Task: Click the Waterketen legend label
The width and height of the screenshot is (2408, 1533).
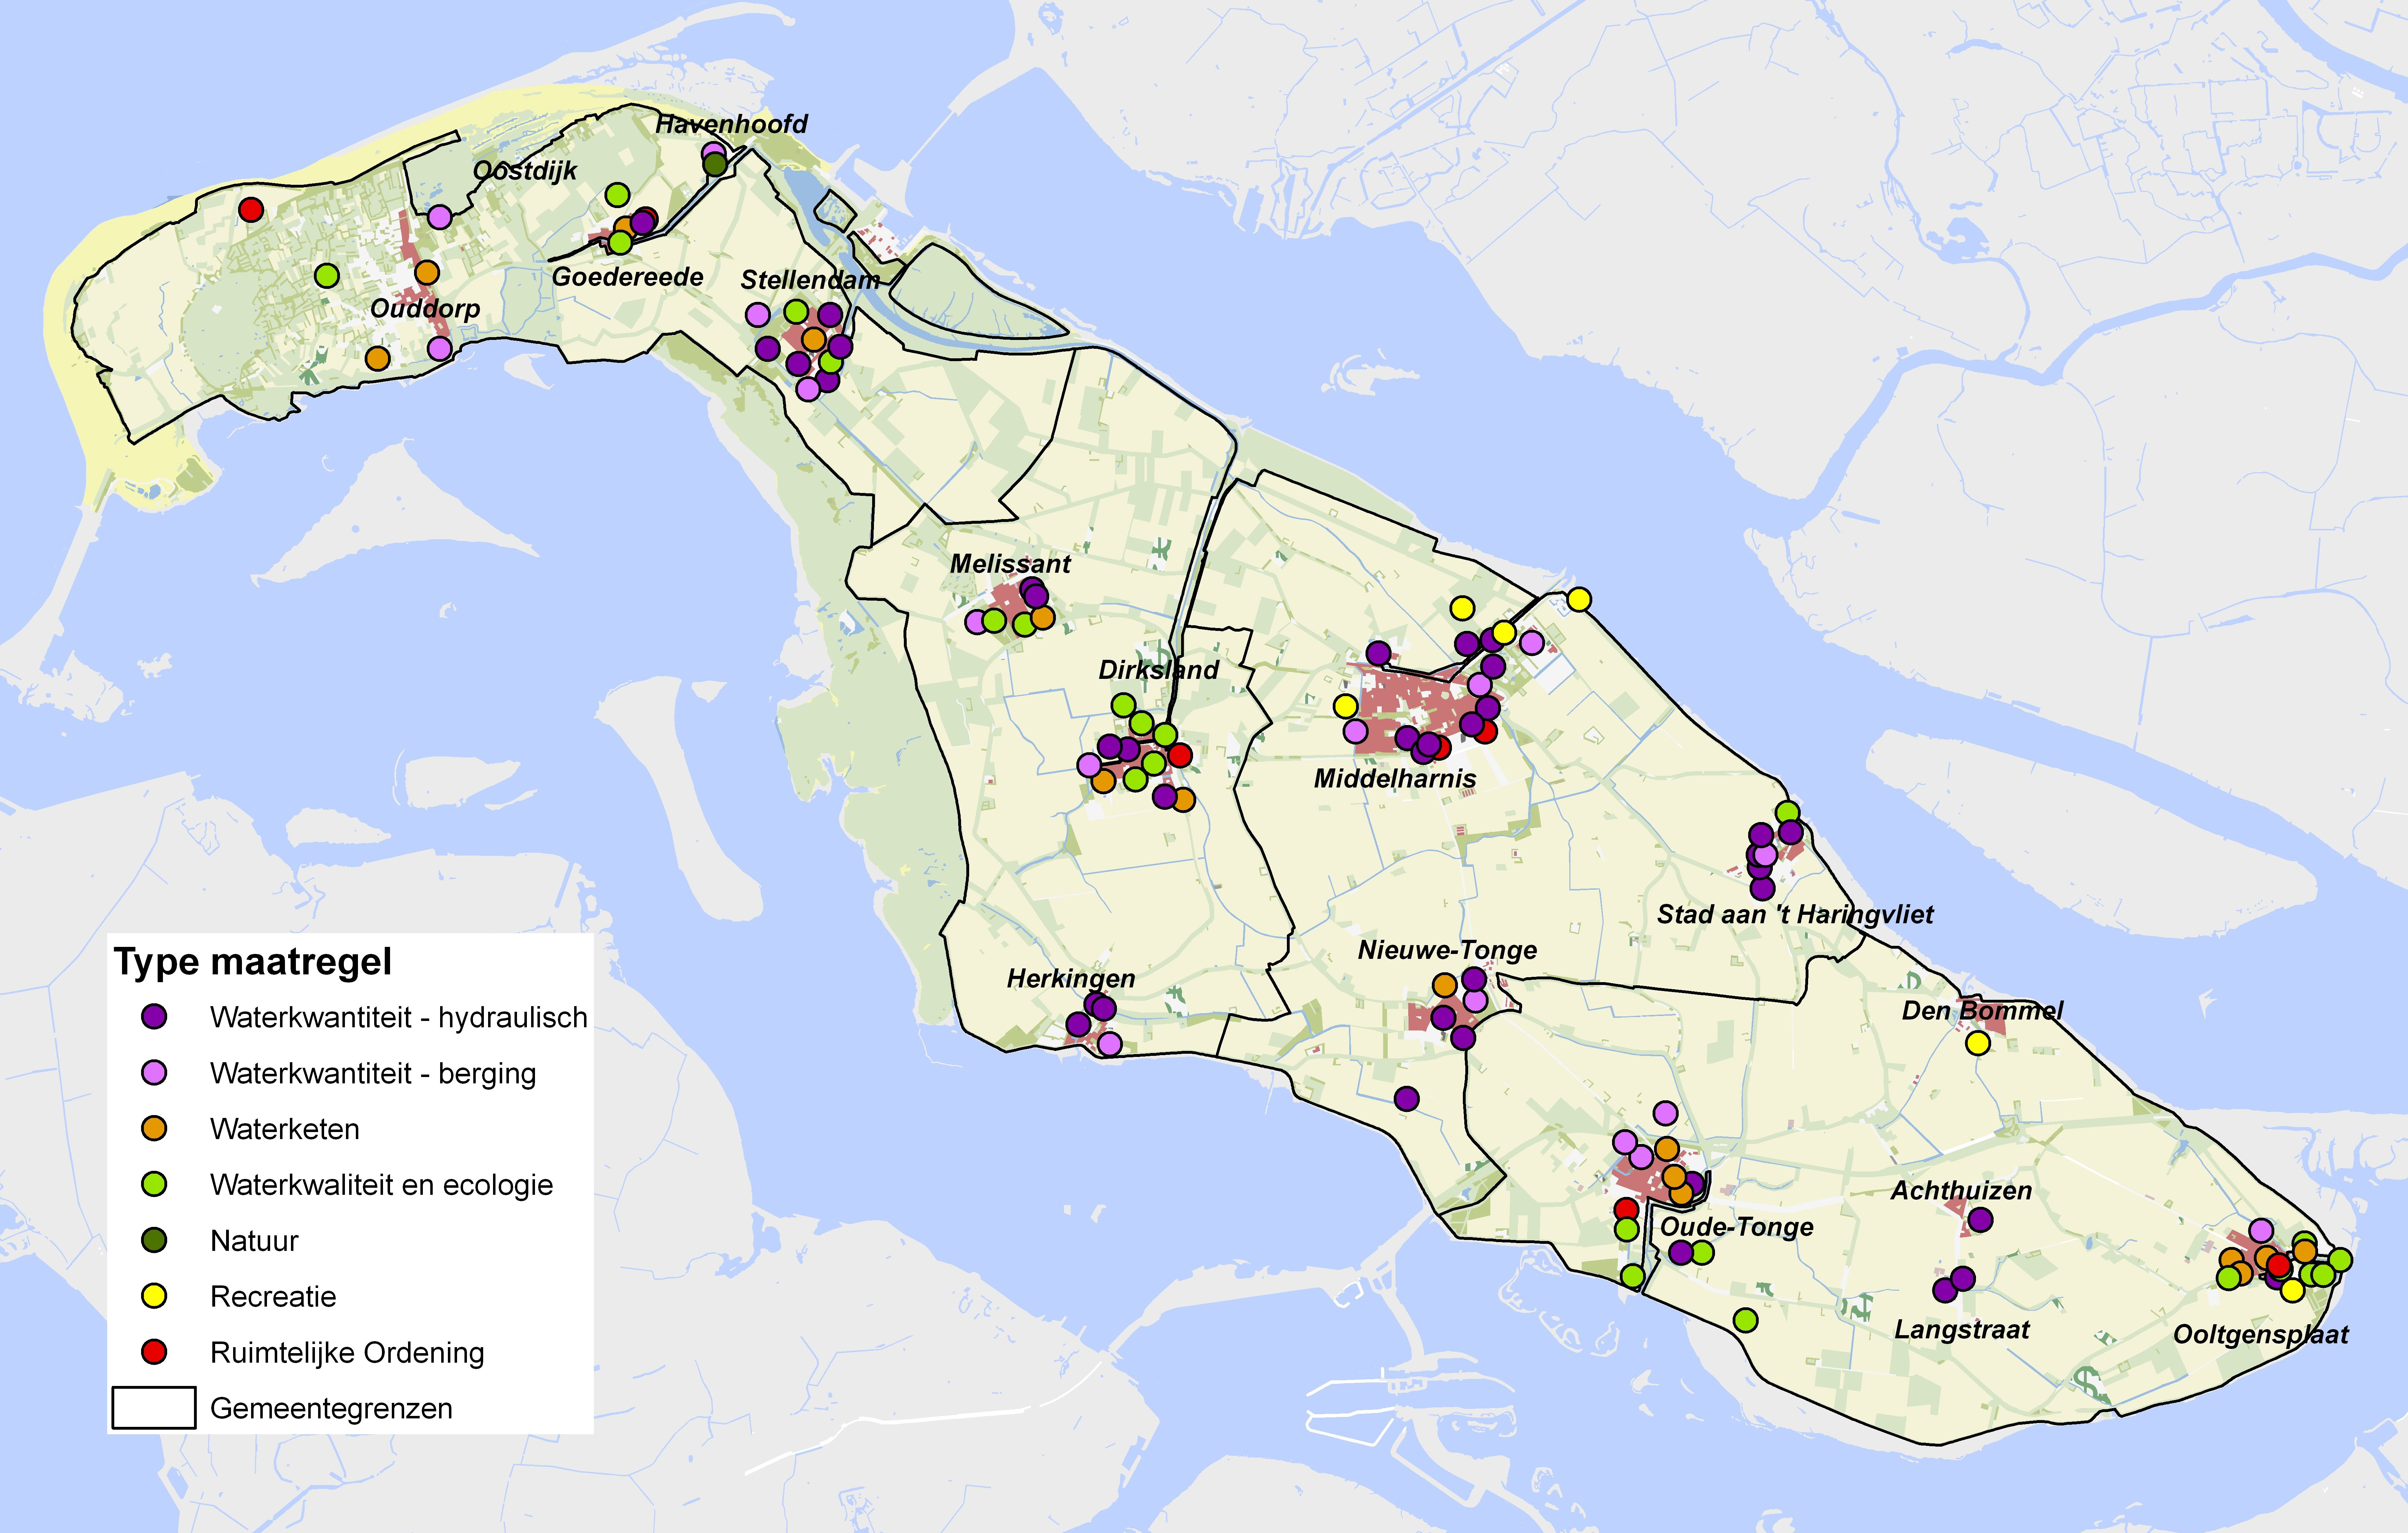Action: (x=285, y=1129)
